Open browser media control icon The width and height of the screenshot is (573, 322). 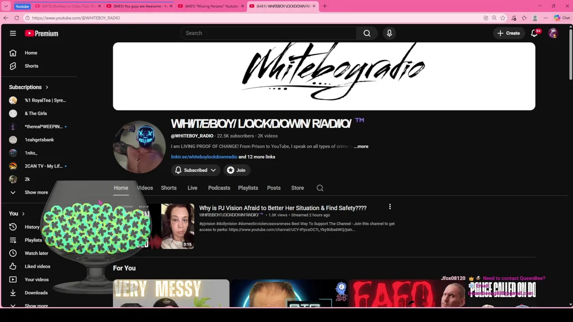[513, 18]
